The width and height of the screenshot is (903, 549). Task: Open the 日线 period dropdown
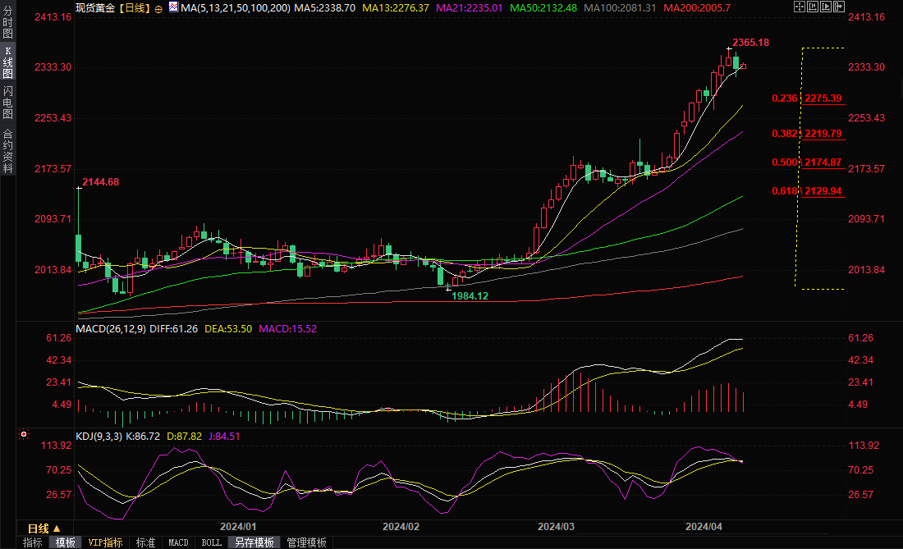(x=44, y=528)
